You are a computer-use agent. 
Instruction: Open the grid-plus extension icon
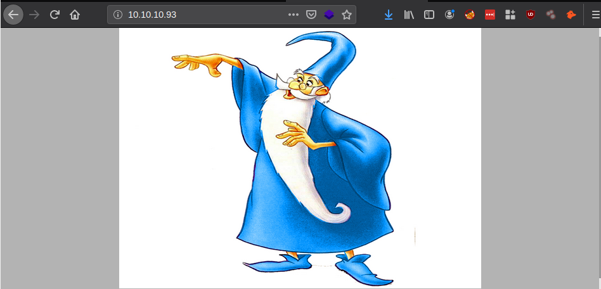pyautogui.click(x=510, y=15)
